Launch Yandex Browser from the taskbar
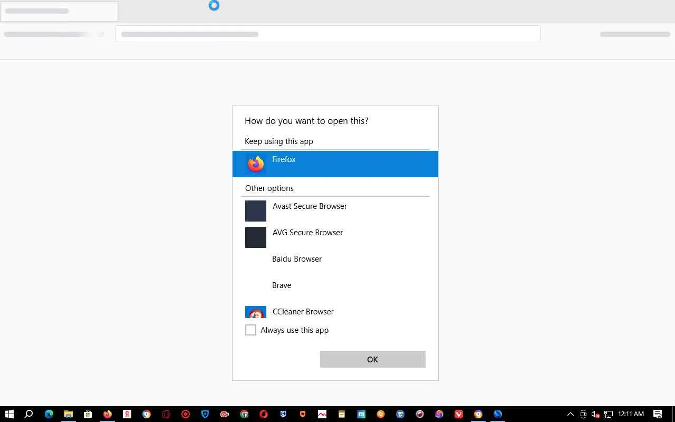 coord(127,414)
